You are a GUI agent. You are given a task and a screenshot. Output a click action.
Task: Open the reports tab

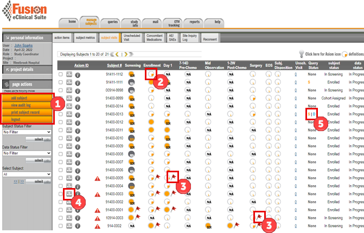[194, 23]
